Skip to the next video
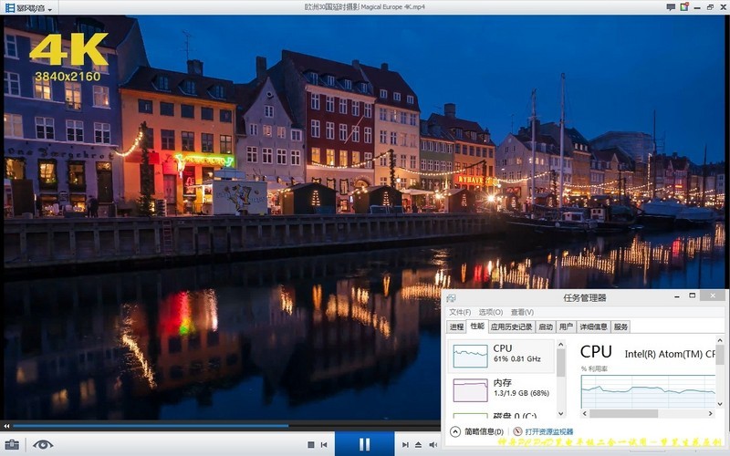The width and height of the screenshot is (730, 456). tap(405, 445)
